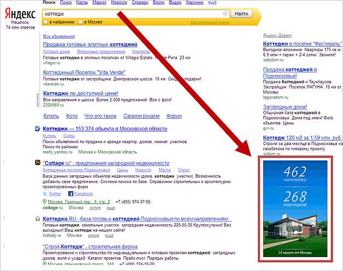Open the 'Все объявления' link
This screenshot has width=343, height=271.
coord(59,36)
